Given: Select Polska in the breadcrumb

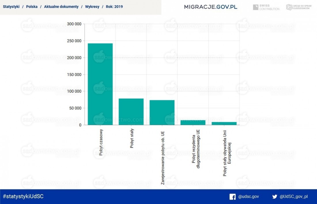Looking at the screenshot, I should point(32,7).
